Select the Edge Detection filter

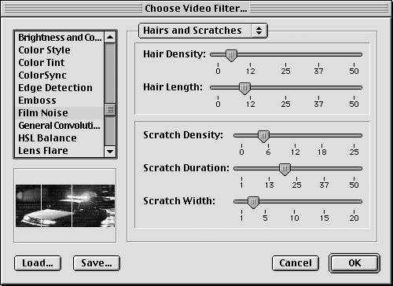tap(60, 88)
